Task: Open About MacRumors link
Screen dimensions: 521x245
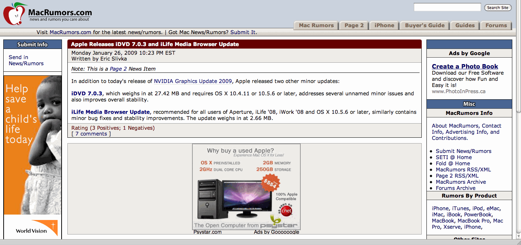Action: coord(455,126)
